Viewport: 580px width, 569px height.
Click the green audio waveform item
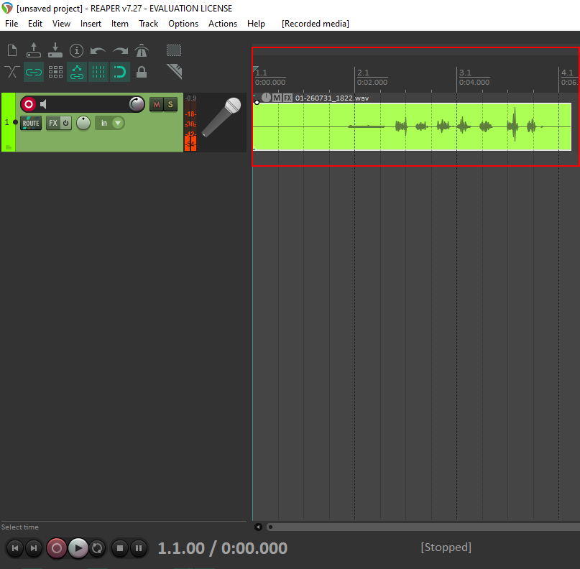click(412, 127)
